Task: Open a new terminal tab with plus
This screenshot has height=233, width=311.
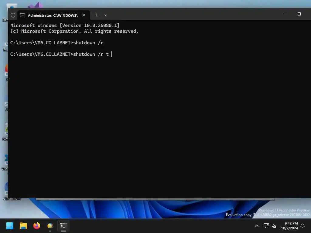Action: tap(97, 15)
